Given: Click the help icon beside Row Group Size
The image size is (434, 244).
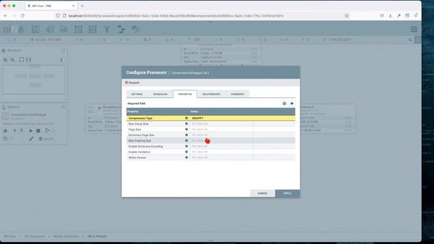Looking at the screenshot, I should [x=186, y=123].
